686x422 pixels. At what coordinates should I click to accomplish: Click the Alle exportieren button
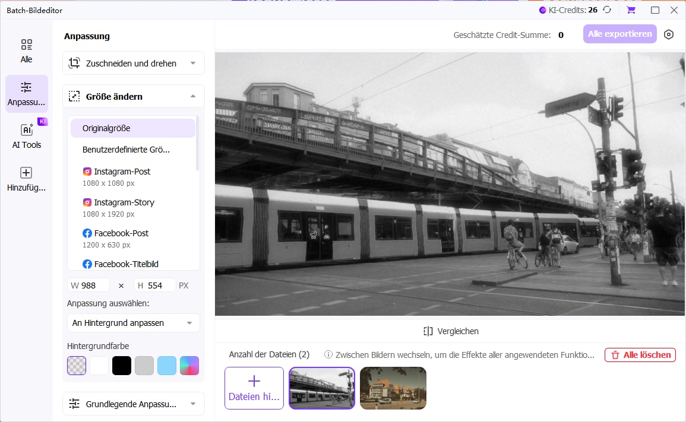[x=619, y=34]
